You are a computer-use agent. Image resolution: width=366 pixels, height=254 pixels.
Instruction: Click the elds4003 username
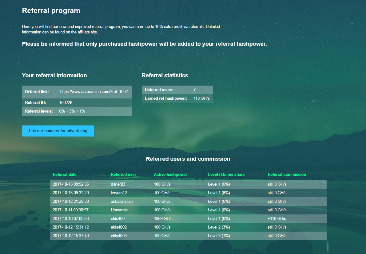point(119,236)
